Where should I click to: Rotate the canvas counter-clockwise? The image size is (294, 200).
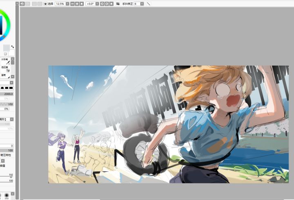(x=102, y=4)
